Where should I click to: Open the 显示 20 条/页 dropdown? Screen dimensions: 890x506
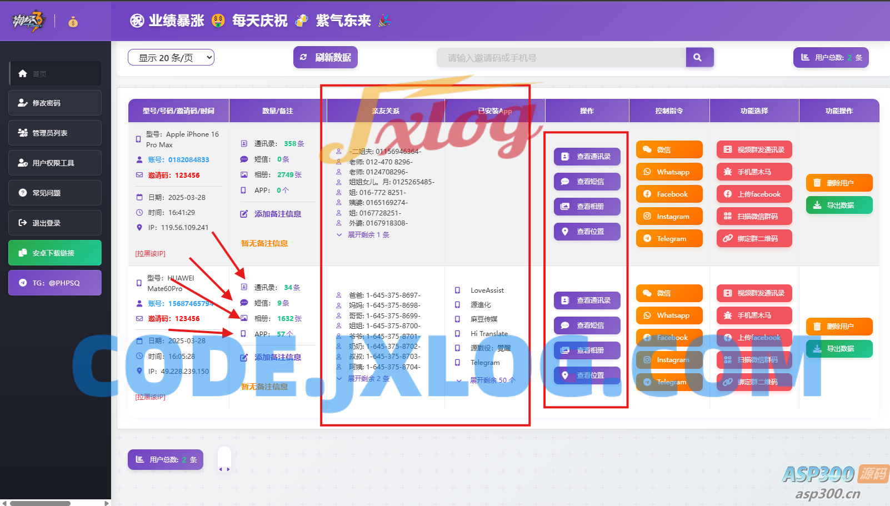(x=171, y=57)
